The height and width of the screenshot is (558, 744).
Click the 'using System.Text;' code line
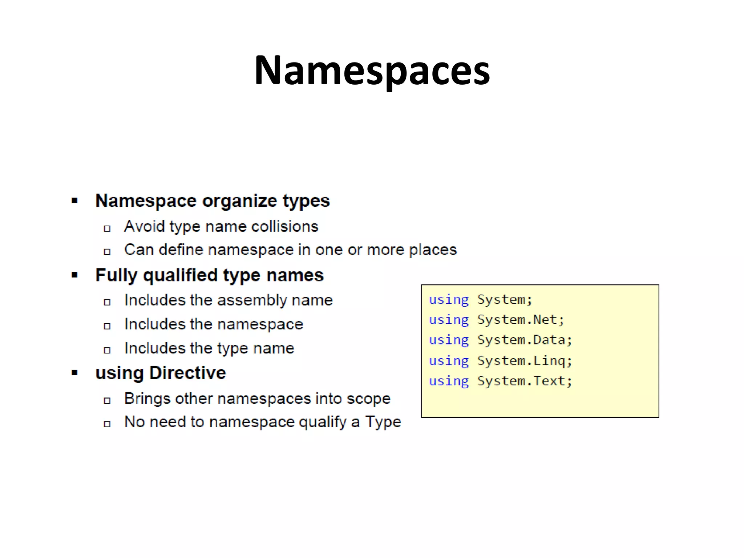pos(501,381)
